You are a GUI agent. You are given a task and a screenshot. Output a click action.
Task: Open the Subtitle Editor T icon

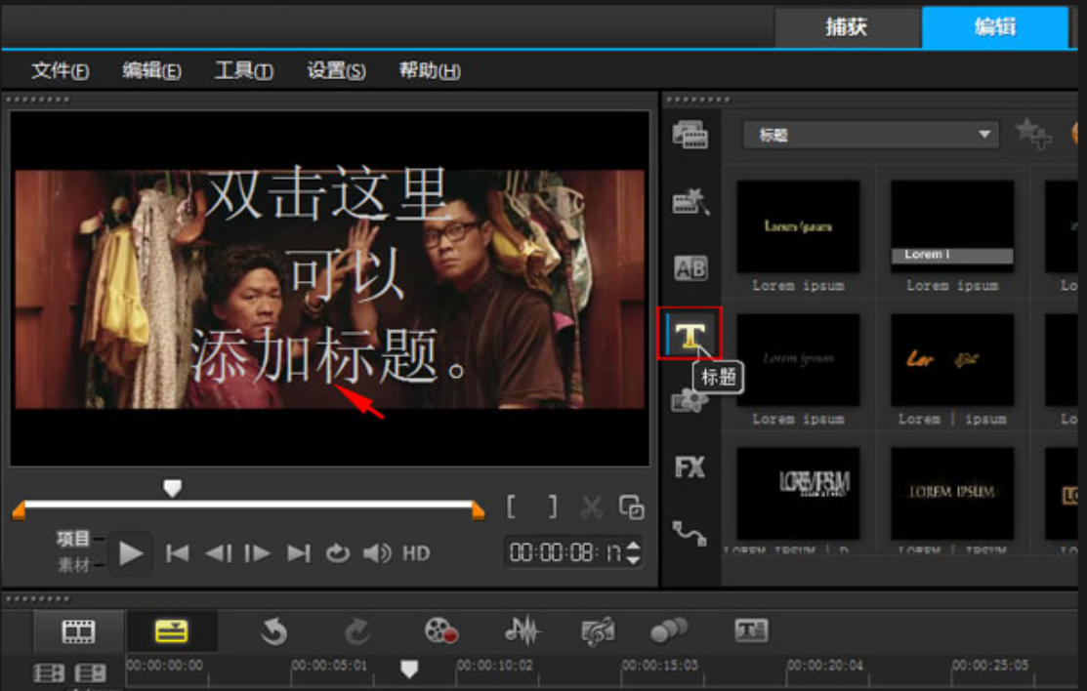[x=751, y=630]
